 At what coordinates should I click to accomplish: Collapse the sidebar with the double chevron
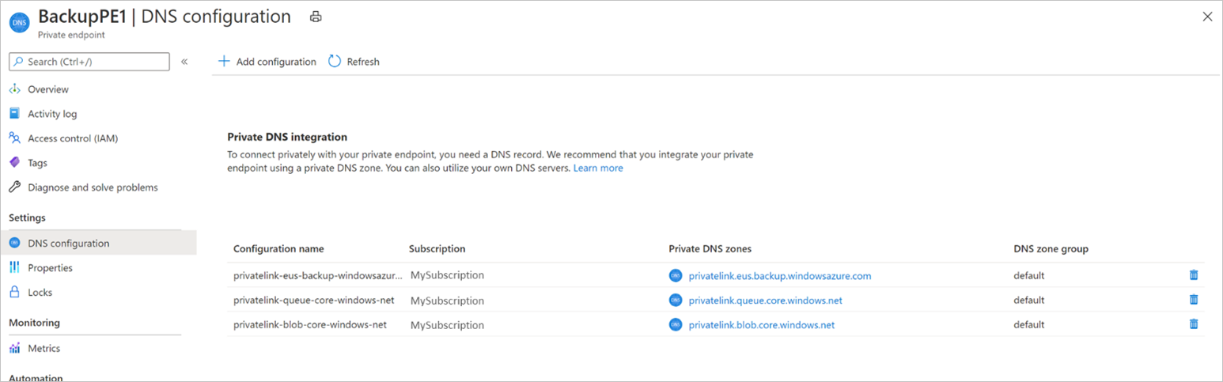pos(184,62)
